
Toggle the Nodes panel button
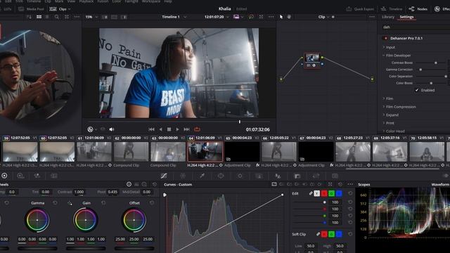418,9
